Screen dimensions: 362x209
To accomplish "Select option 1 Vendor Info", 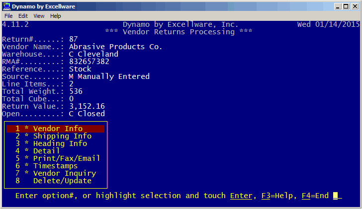I will 55,129.
